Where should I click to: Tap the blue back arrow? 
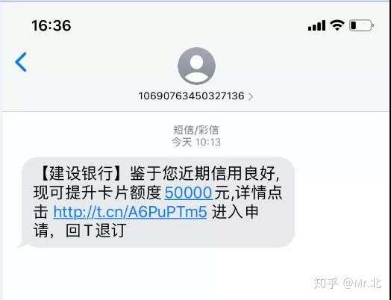point(21,62)
